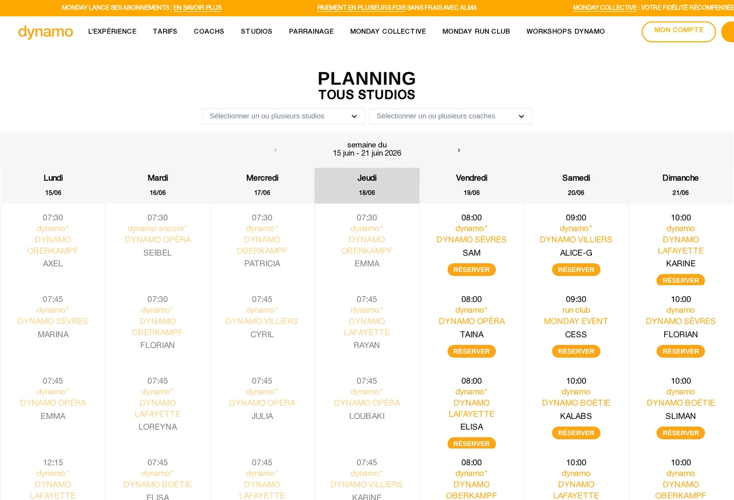The height and width of the screenshot is (500, 734).
Task: Go to the next week
Action: [459, 150]
